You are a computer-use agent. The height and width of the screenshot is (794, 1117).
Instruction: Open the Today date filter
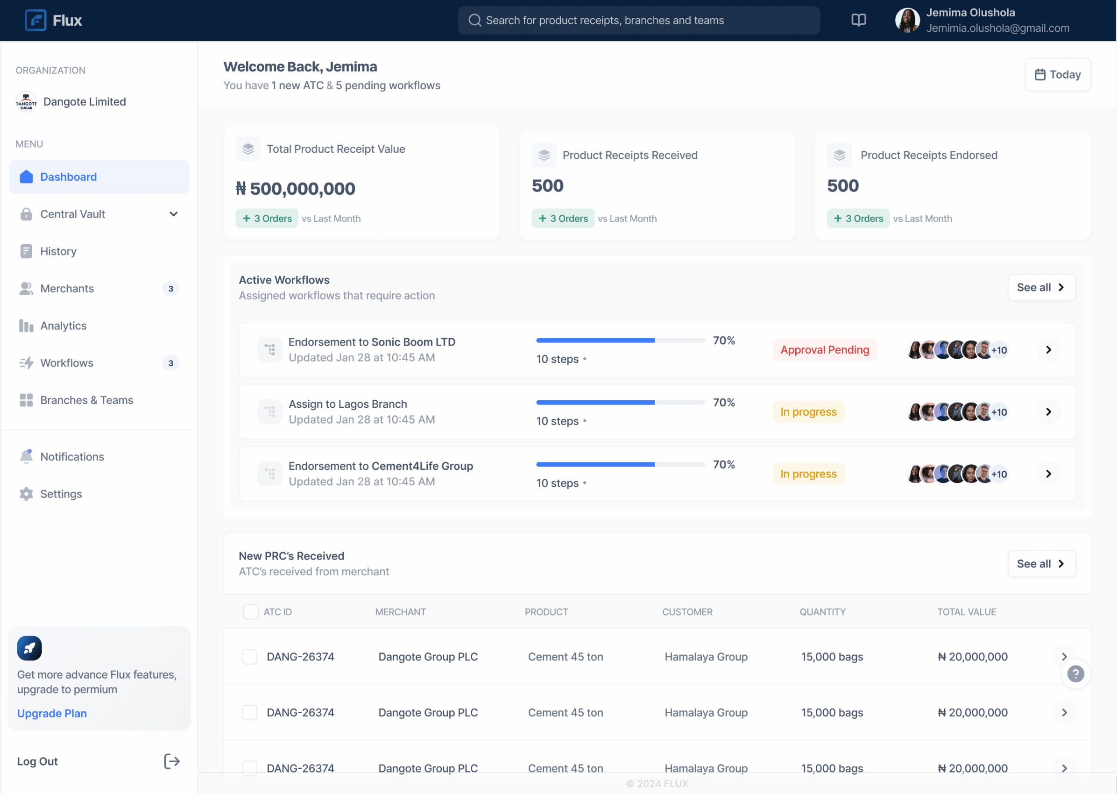1057,74
